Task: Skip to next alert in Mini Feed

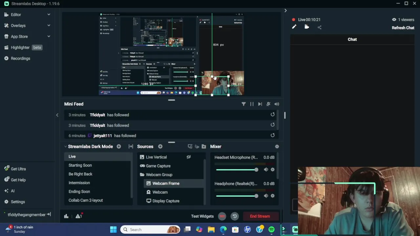Action: (260, 104)
